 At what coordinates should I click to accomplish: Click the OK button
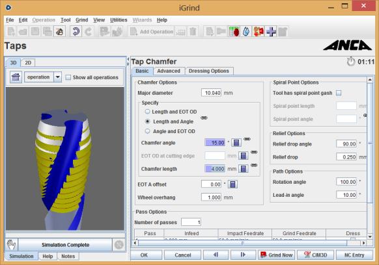146,255
